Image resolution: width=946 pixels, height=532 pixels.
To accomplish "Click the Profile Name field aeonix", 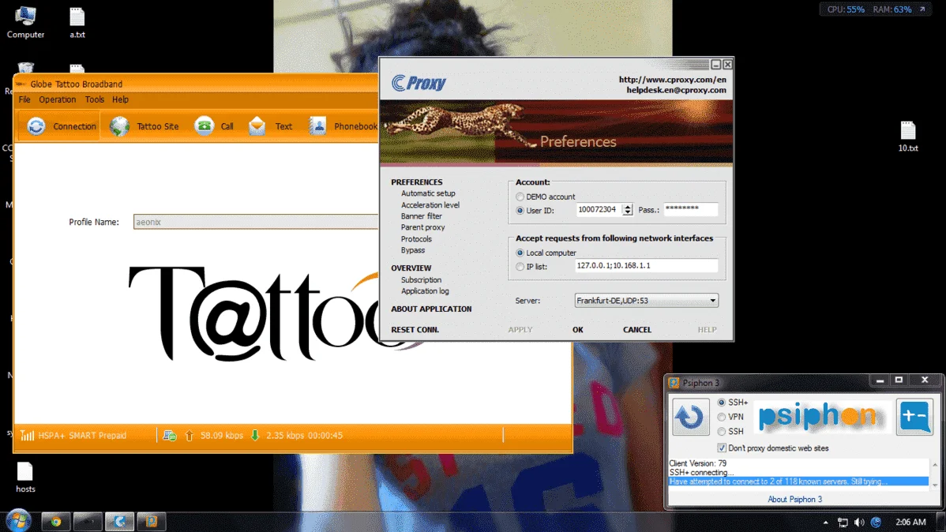I will (x=256, y=222).
